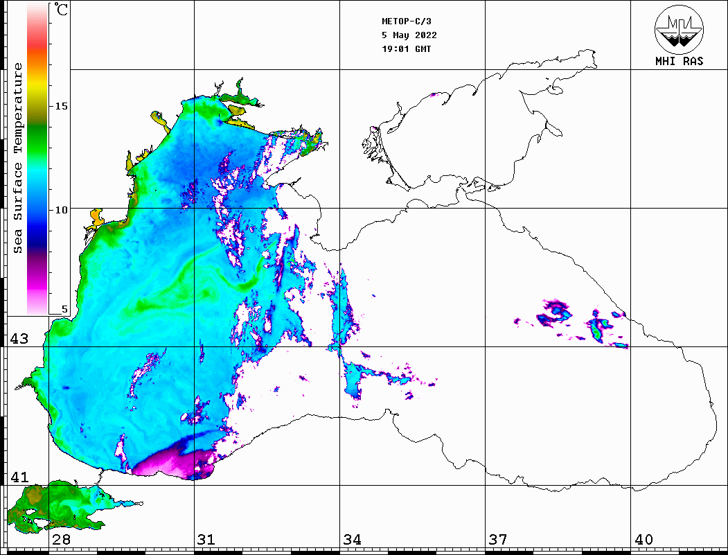Click longitude label '40'
The height and width of the screenshot is (555, 728).
pos(643,540)
